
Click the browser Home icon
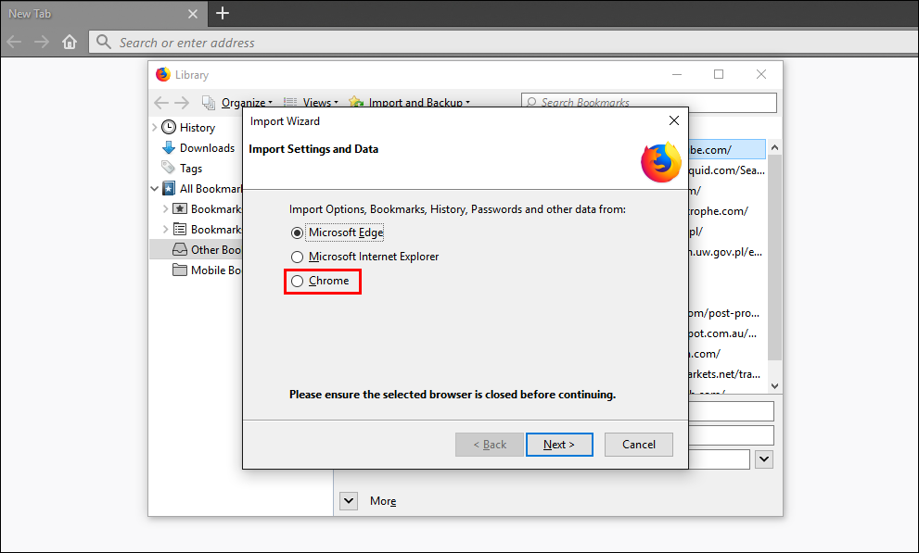coord(70,42)
